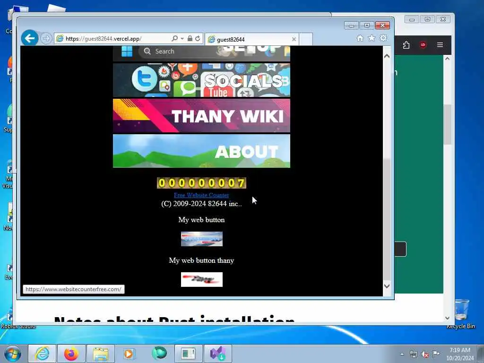Open the Windows Start menu
This screenshot has width=484, height=363.
coord(13,354)
